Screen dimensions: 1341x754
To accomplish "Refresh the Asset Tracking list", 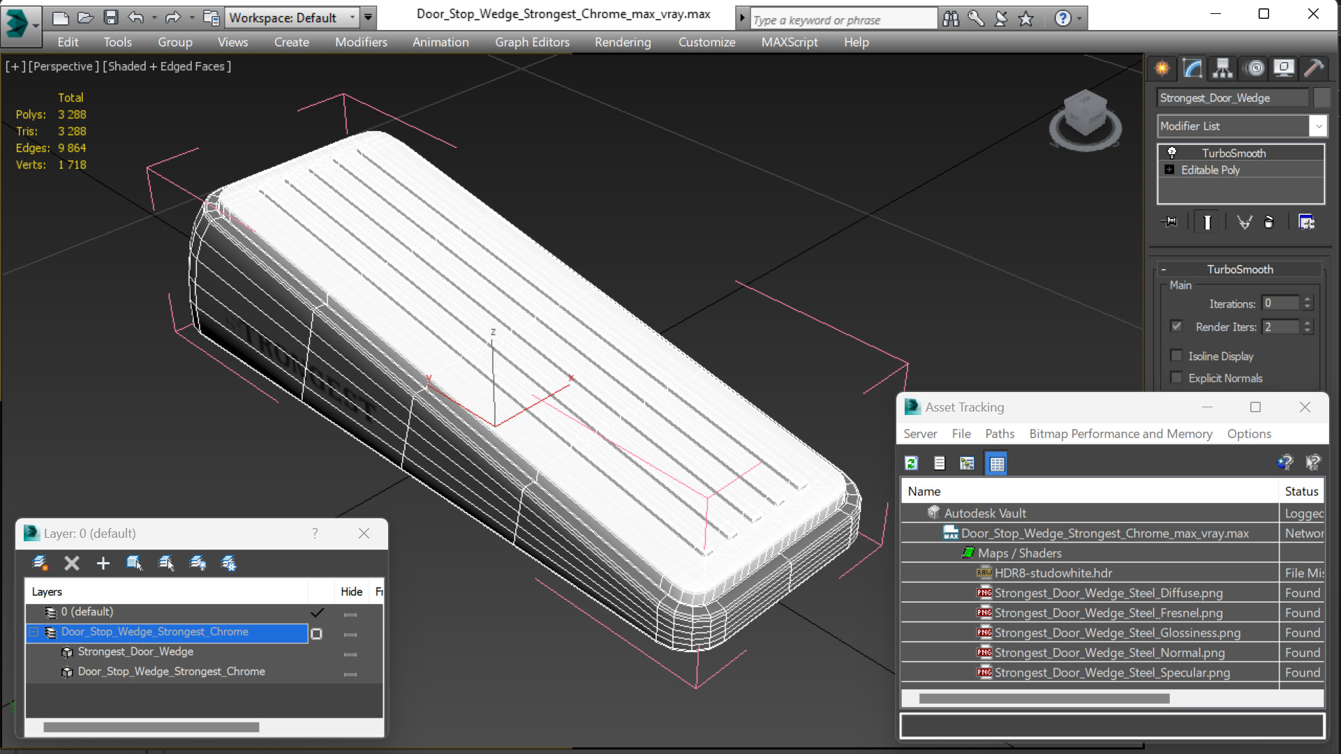I will pos(911,463).
